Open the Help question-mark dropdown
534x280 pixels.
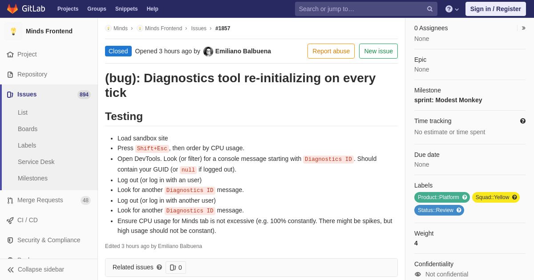pos(452,9)
